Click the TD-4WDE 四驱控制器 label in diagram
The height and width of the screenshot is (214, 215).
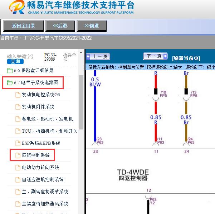[x=133, y=175]
